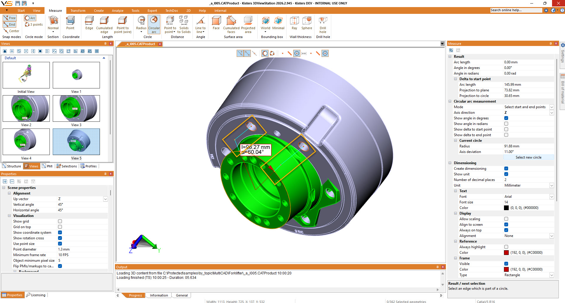565x303 pixels.
Task: Toggle Show angle in degrees checkbox
Action: pyautogui.click(x=506, y=118)
